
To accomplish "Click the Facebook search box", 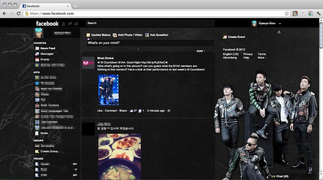I will pyautogui.click(x=150, y=23).
